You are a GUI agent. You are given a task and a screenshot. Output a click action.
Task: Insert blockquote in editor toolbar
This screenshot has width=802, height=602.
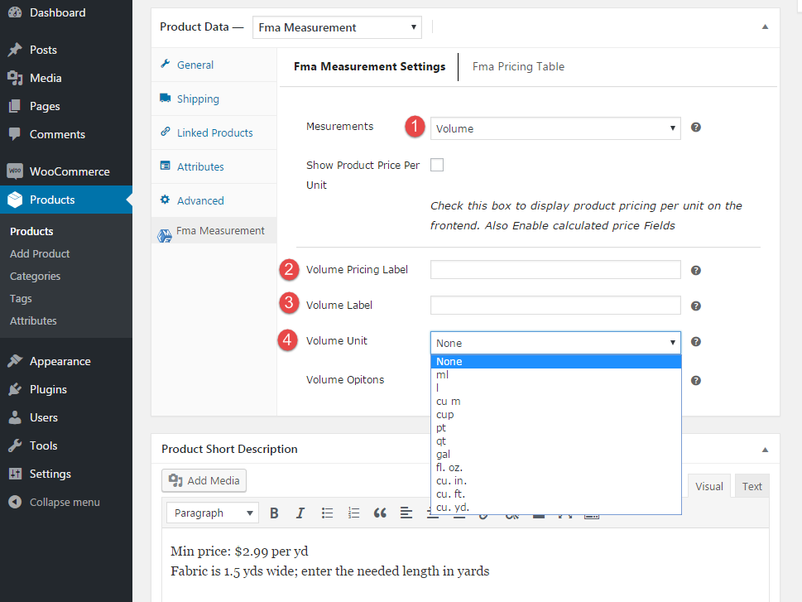click(380, 513)
